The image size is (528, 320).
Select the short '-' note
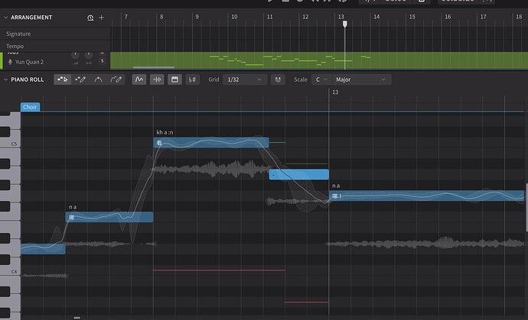coord(299,174)
